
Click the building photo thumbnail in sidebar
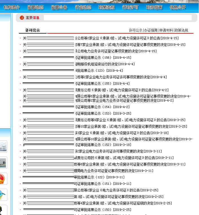[x=3, y=163]
